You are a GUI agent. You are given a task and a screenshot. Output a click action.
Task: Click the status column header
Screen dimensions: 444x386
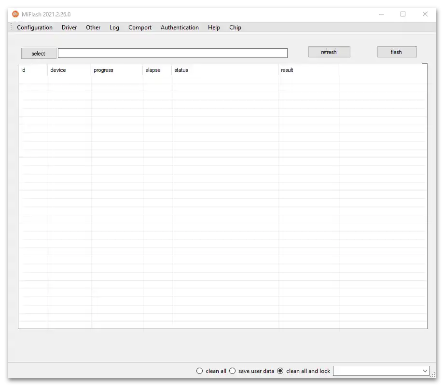225,70
